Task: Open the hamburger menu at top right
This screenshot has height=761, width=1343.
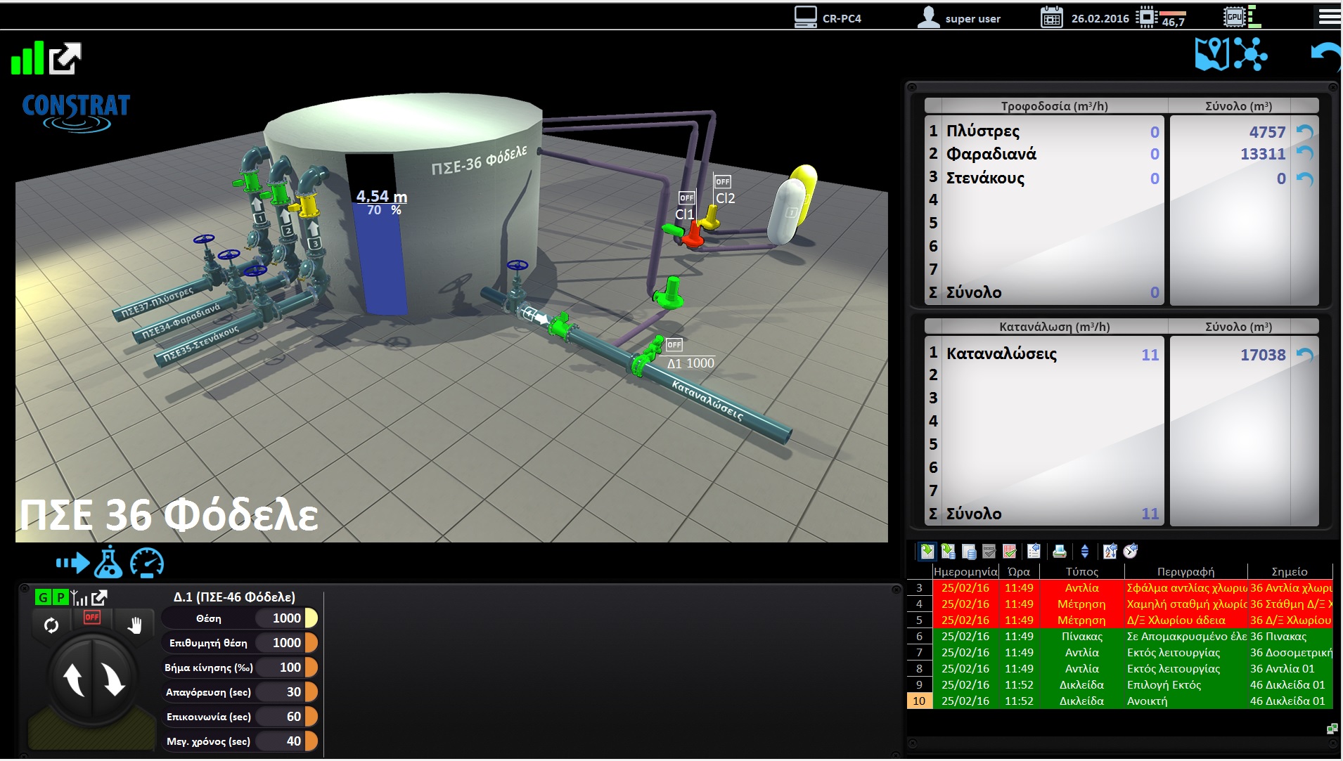Action: coord(1328,17)
